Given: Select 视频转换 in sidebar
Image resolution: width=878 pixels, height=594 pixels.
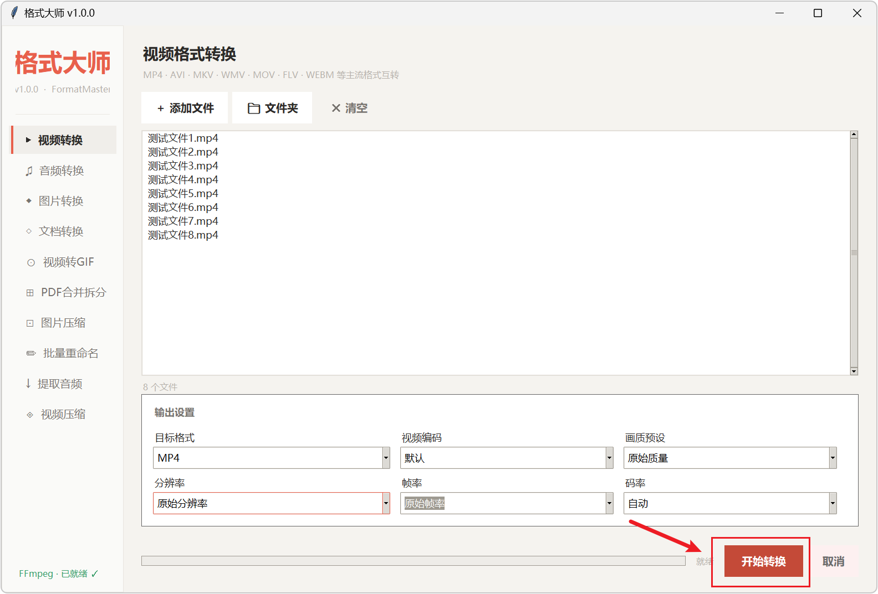Looking at the screenshot, I should click(x=64, y=140).
